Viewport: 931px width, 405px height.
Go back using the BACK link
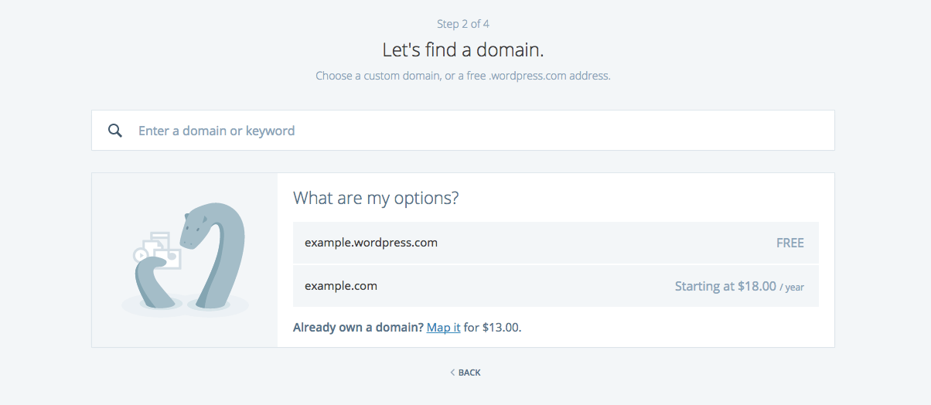pyautogui.click(x=469, y=373)
